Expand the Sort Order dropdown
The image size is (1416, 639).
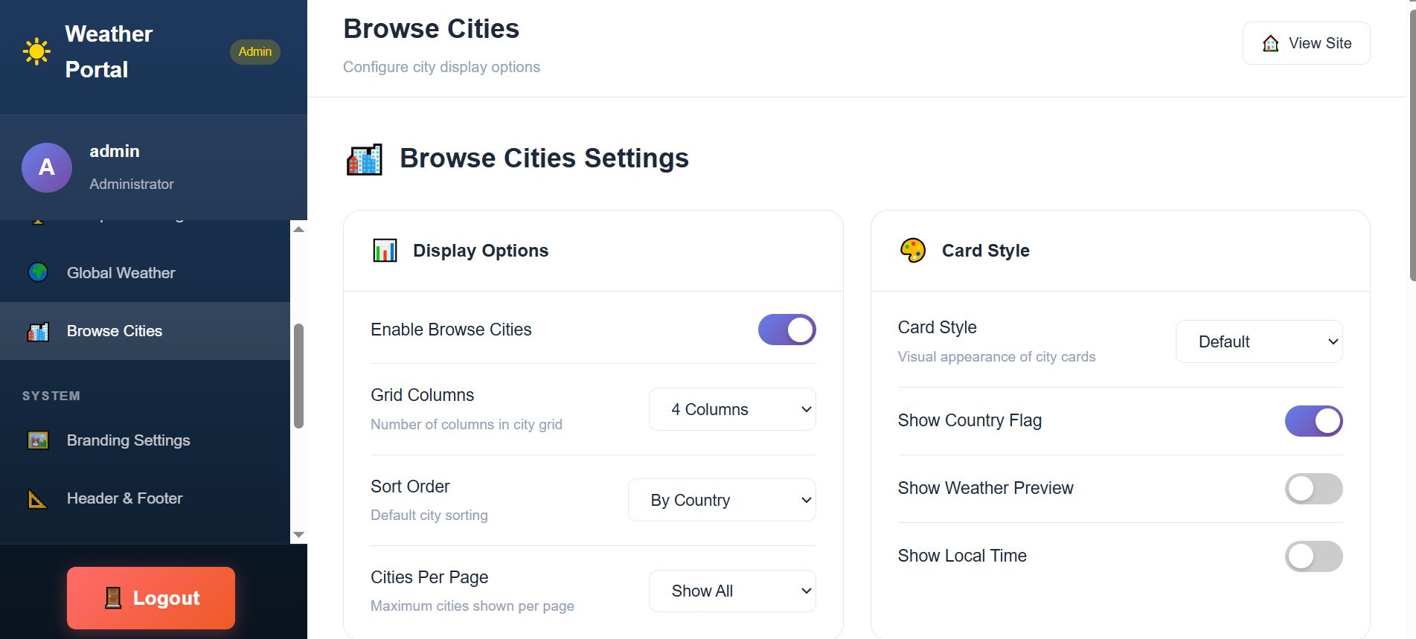[722, 500]
